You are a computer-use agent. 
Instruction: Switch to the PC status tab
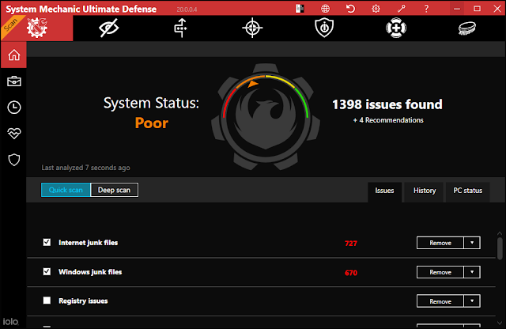(x=467, y=191)
